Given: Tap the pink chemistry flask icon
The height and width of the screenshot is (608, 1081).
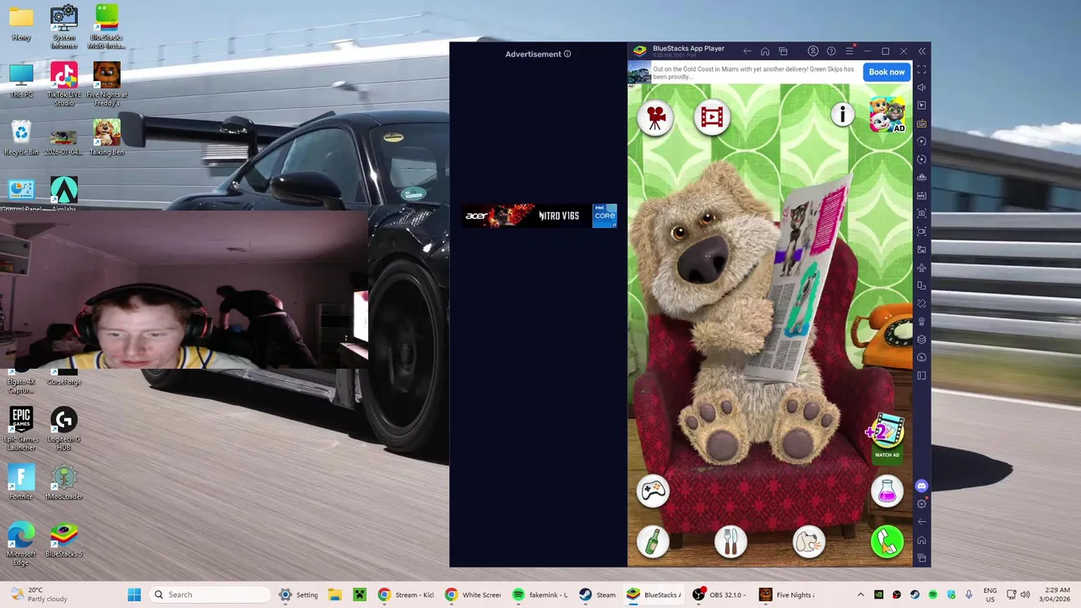Looking at the screenshot, I should [x=887, y=491].
